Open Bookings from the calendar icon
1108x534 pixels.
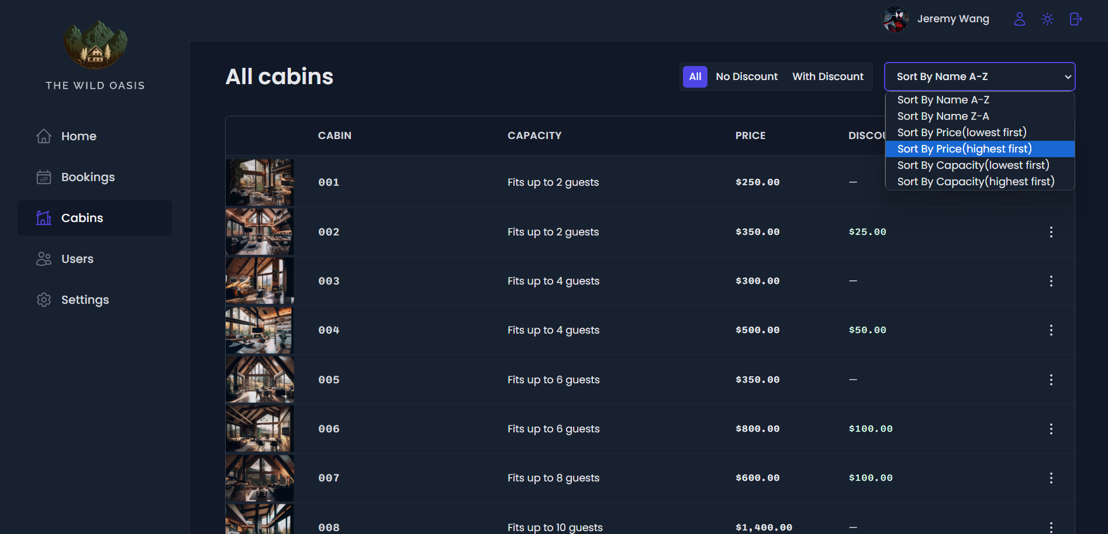coord(43,177)
